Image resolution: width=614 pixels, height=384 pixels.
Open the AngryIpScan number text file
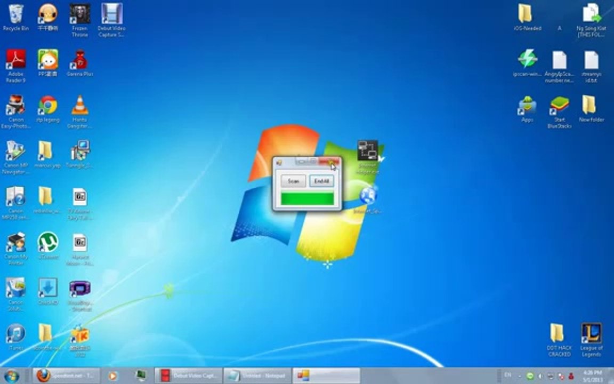[559, 66]
